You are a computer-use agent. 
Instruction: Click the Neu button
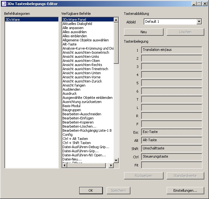pyautogui.click(x=144, y=32)
